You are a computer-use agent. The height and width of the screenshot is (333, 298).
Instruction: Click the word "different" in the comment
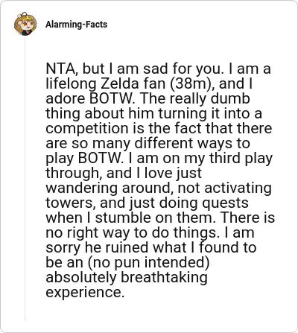coord(169,143)
